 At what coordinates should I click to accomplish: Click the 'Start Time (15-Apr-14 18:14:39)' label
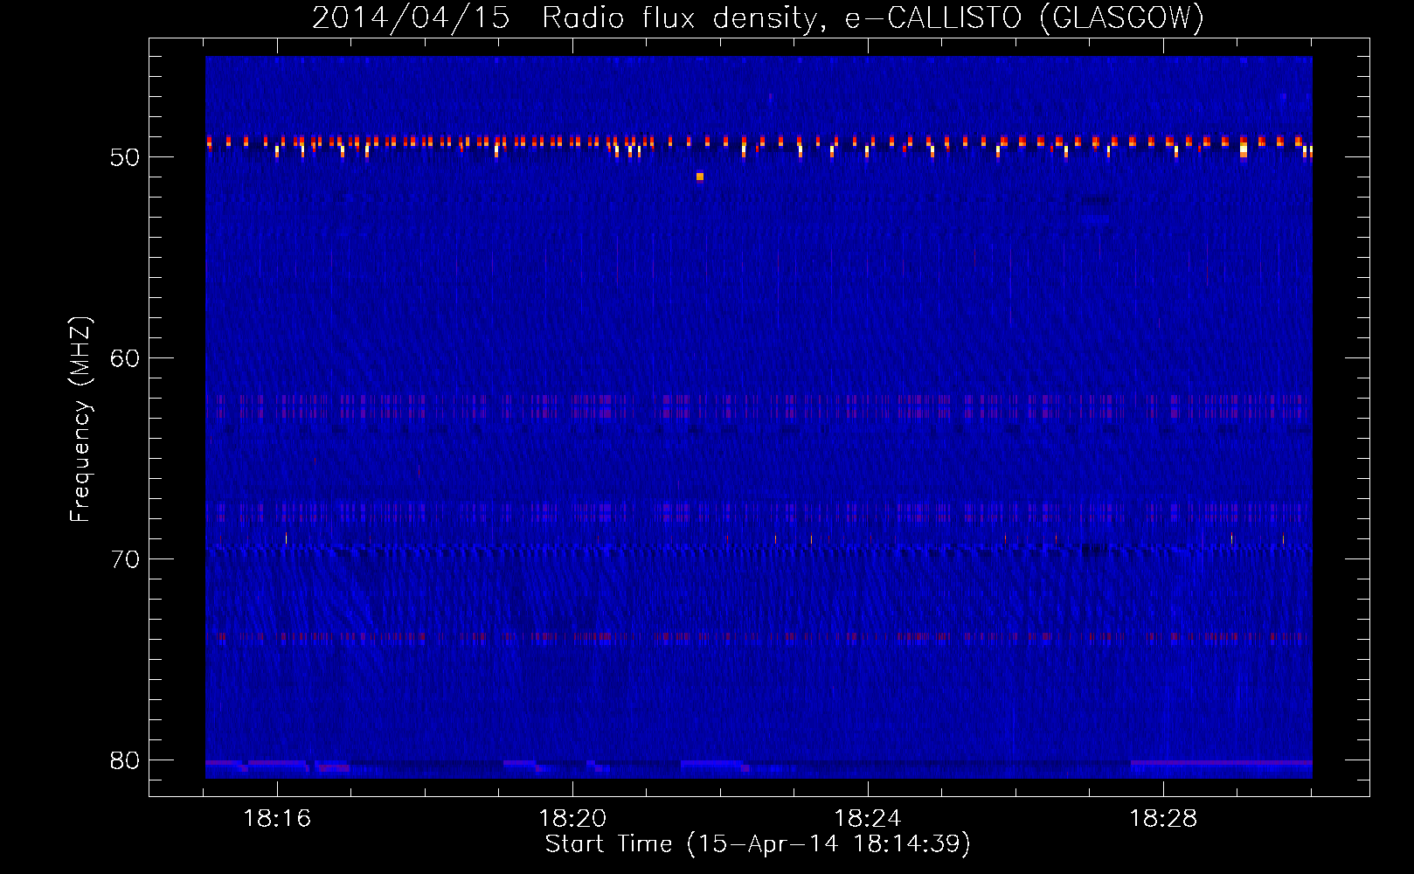(x=758, y=843)
